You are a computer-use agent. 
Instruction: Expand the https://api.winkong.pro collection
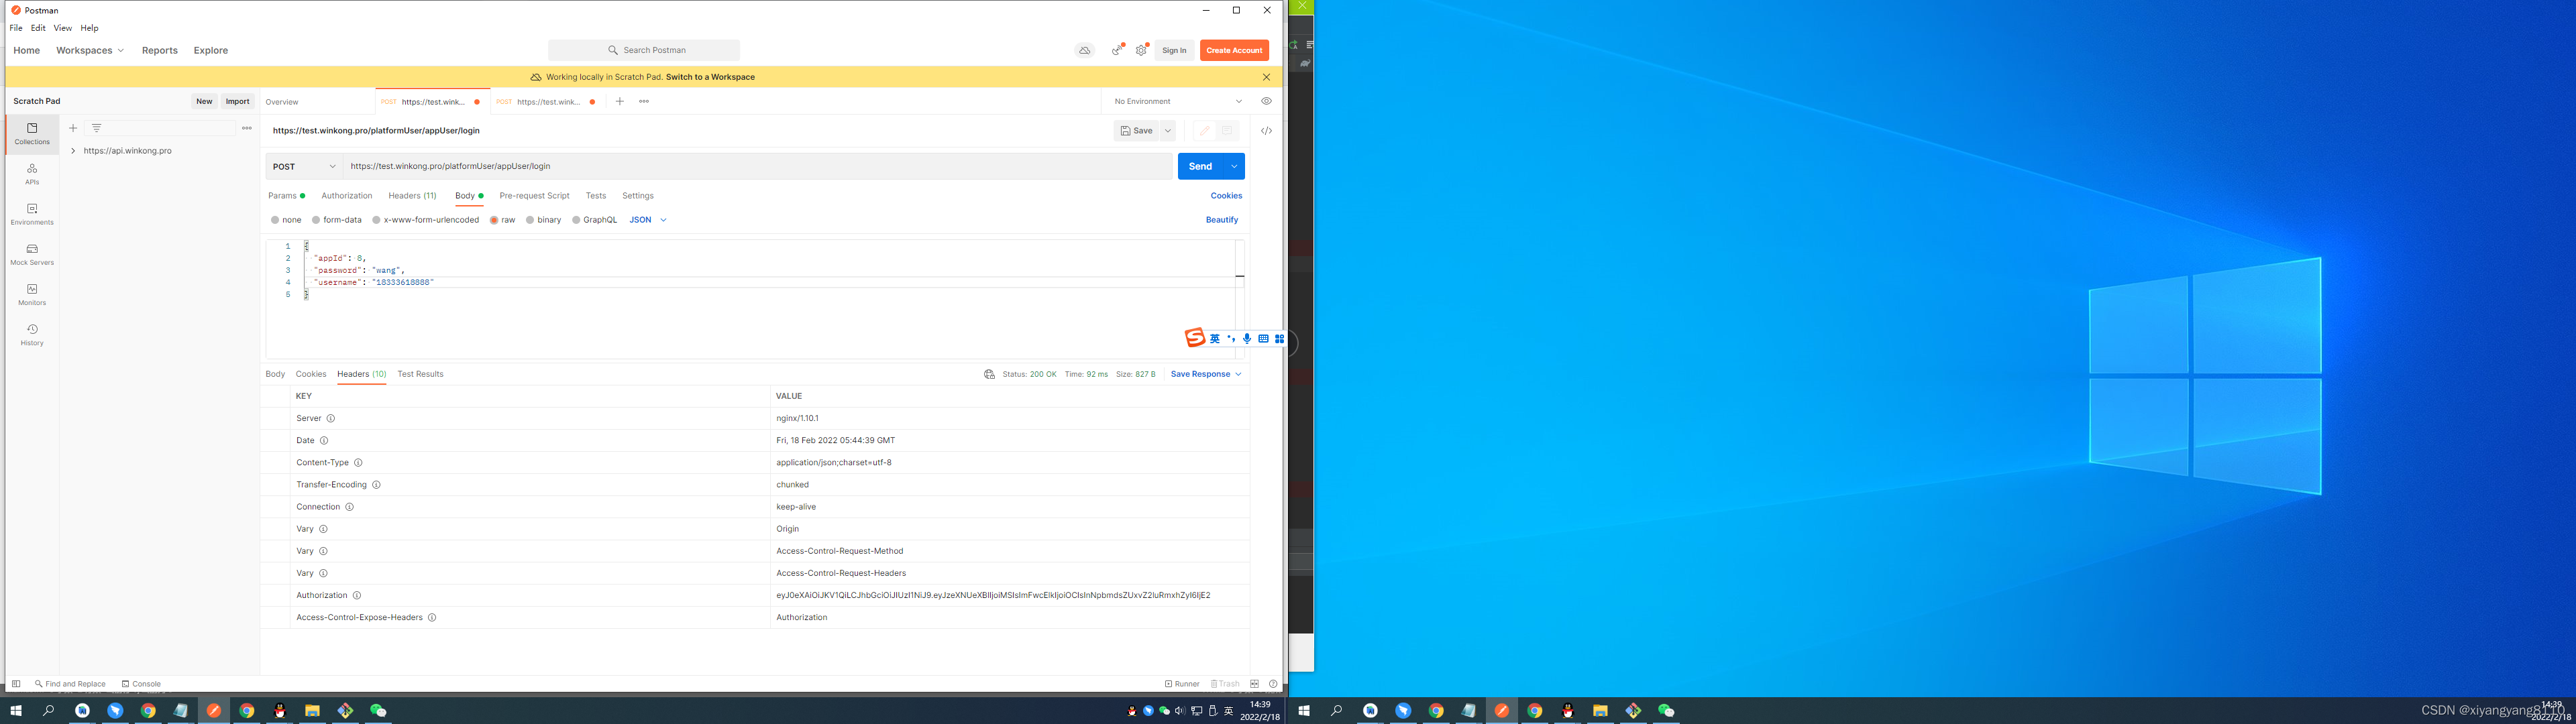[74, 151]
